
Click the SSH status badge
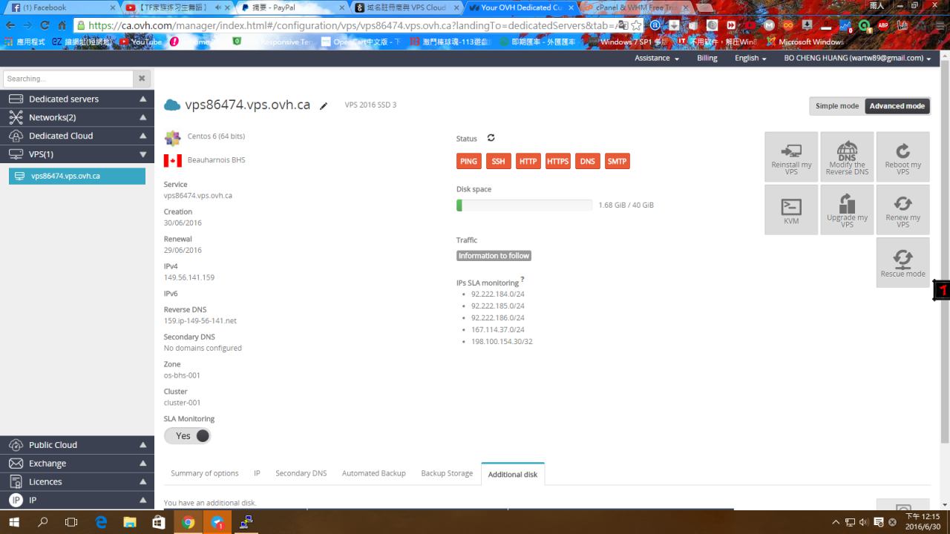(x=498, y=161)
